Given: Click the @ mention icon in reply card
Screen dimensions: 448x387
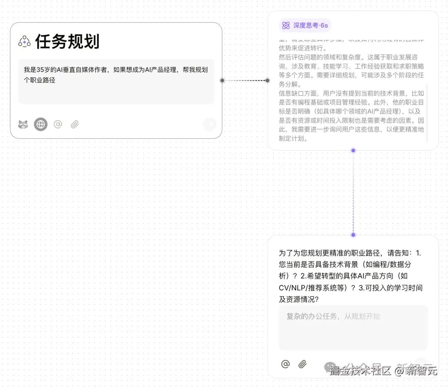Looking at the screenshot, I should point(285,364).
